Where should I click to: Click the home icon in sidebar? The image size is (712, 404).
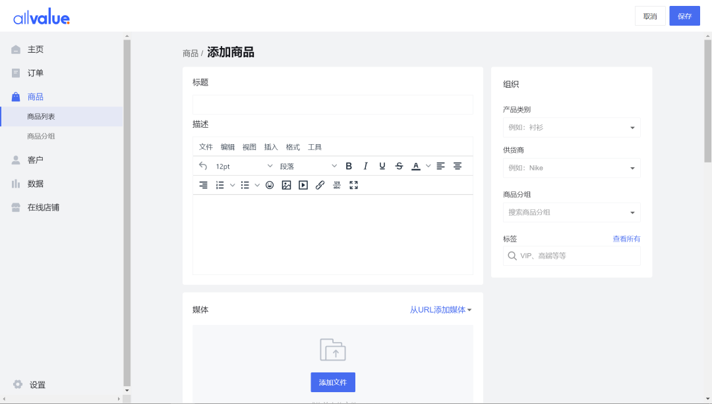(16, 49)
